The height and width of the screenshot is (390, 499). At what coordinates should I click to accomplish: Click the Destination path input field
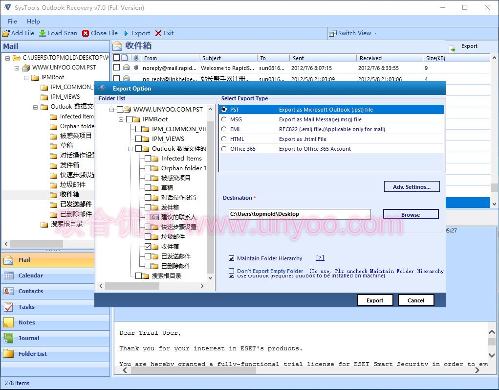(299, 214)
